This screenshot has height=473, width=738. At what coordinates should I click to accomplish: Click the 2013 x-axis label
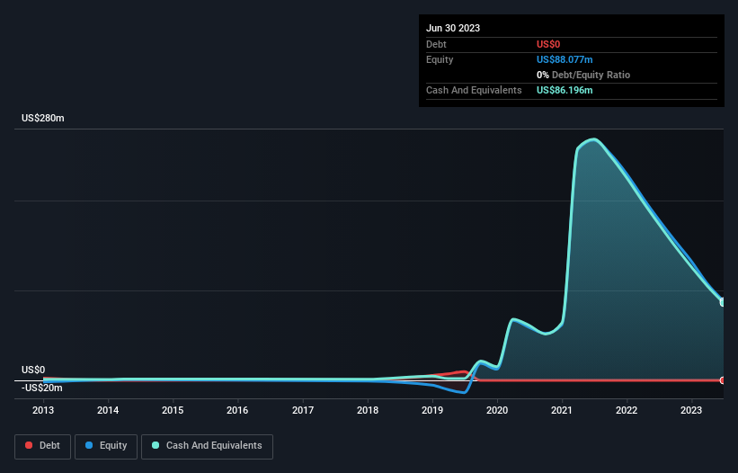point(43,410)
